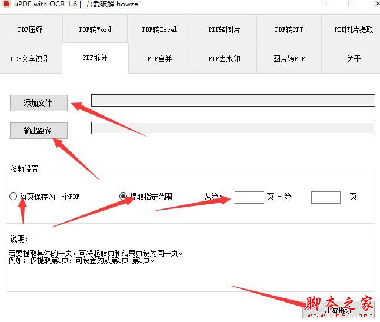Image resolution: width=380 pixels, height=322 pixels.
Task: Click the start page number field
Action: pos(249,197)
